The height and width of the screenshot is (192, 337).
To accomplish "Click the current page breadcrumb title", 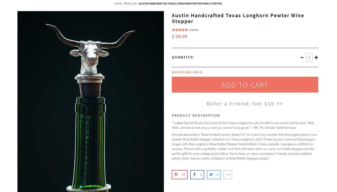I will click(180, 3).
